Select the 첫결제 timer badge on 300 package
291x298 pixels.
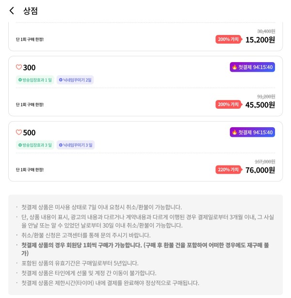tap(252, 67)
